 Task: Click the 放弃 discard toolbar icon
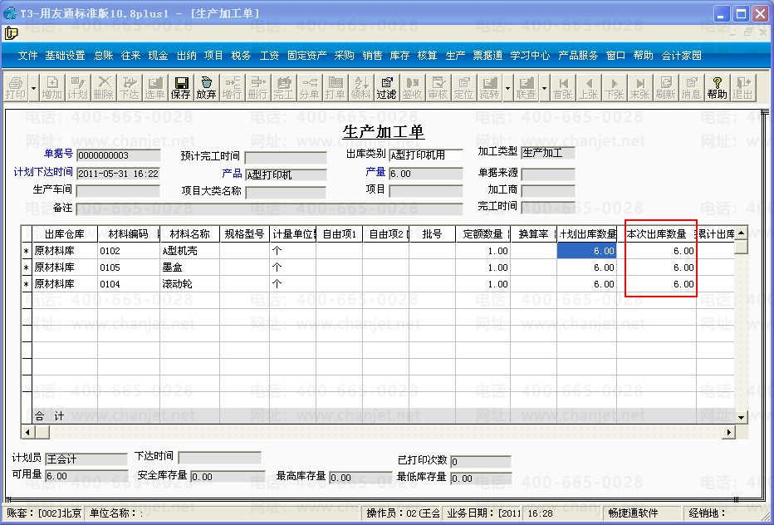[206, 87]
